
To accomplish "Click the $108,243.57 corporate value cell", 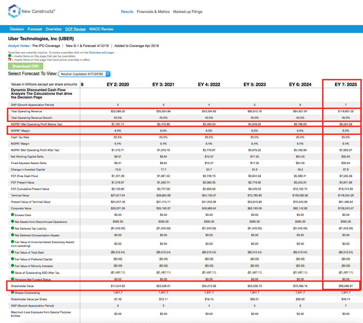I will tap(346, 208).
